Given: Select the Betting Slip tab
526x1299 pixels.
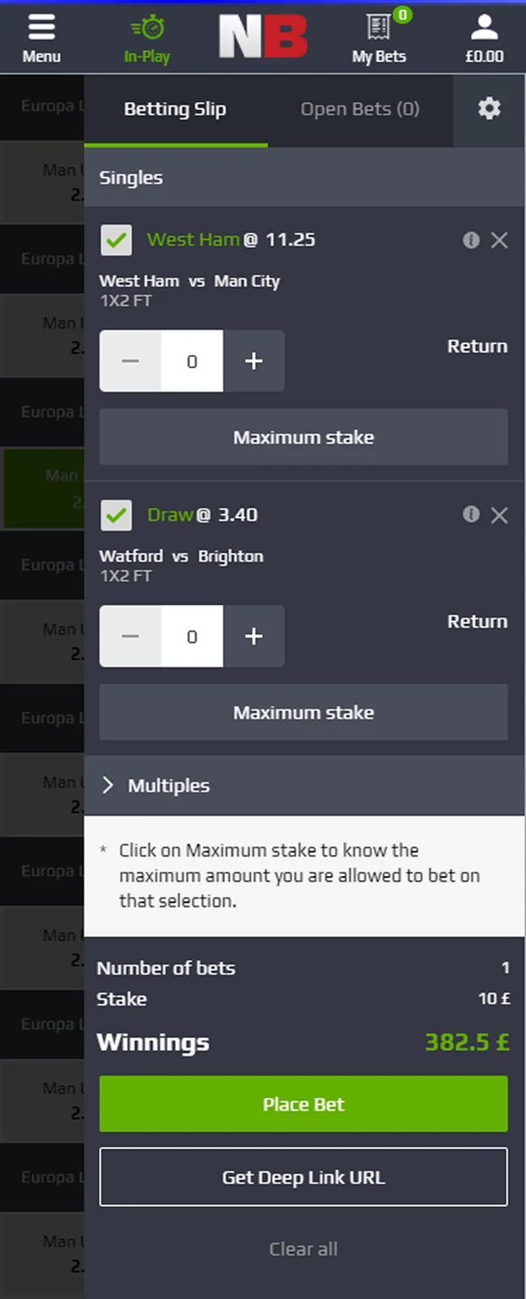Looking at the screenshot, I should coord(175,109).
